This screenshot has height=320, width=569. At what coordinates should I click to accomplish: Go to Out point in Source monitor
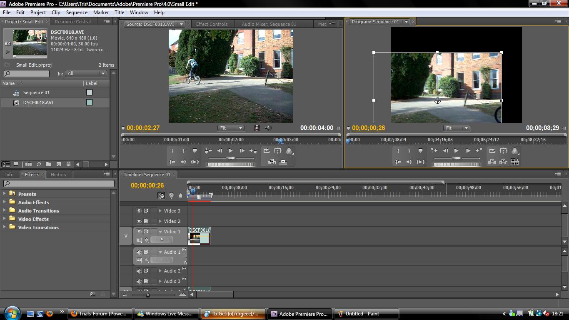coord(183,162)
